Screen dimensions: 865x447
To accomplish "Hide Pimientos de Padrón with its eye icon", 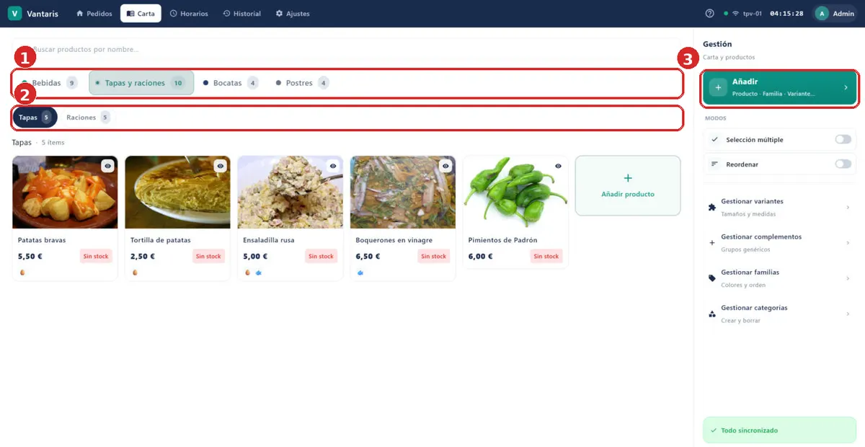I will pyautogui.click(x=558, y=166).
